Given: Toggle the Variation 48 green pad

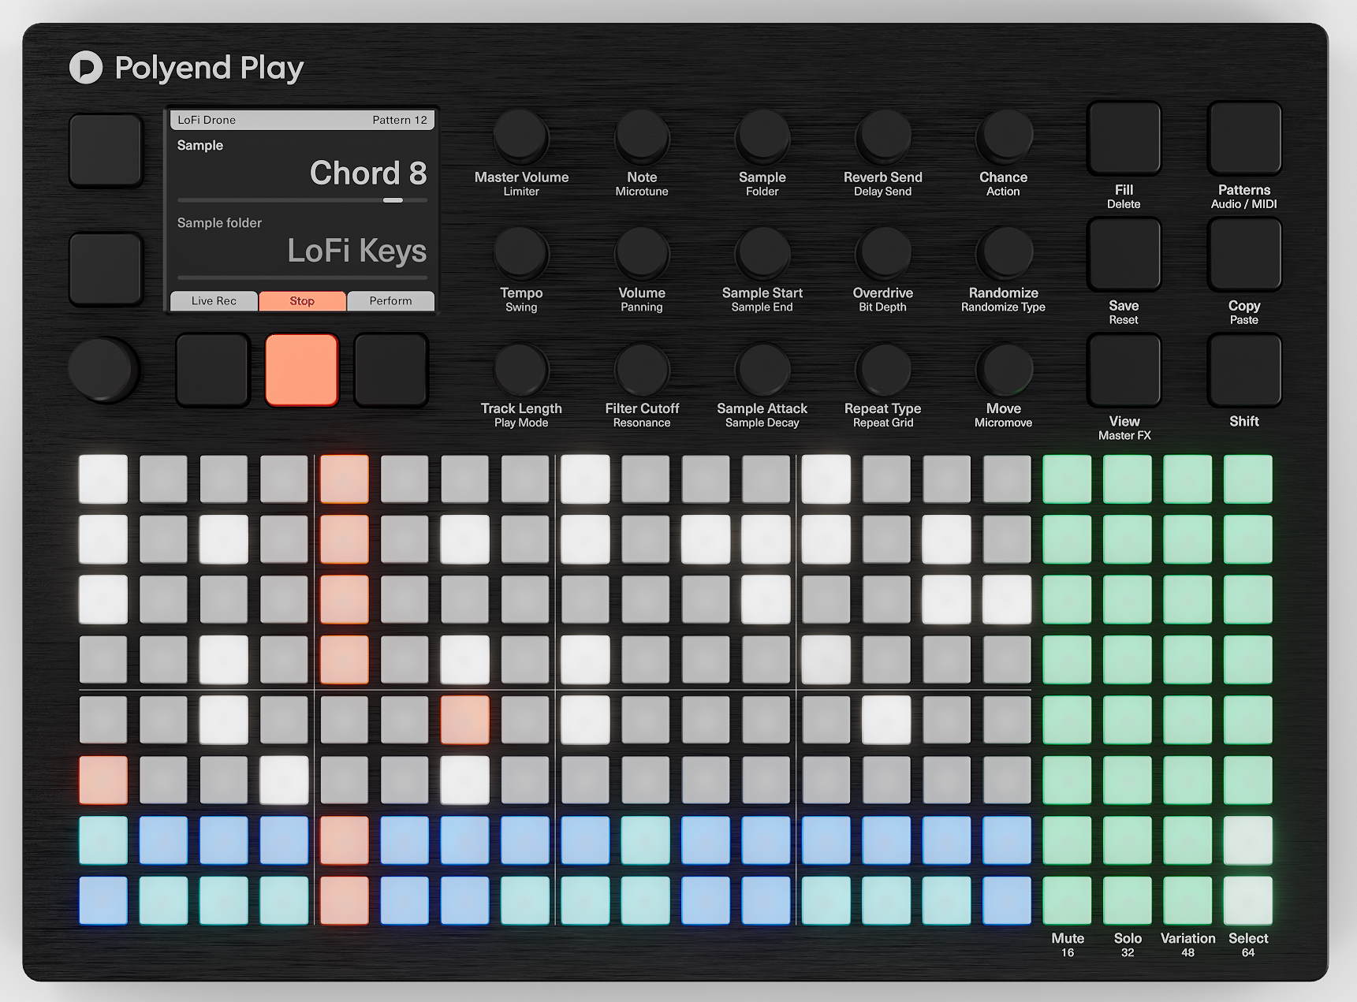Looking at the screenshot, I should coord(1187,900).
